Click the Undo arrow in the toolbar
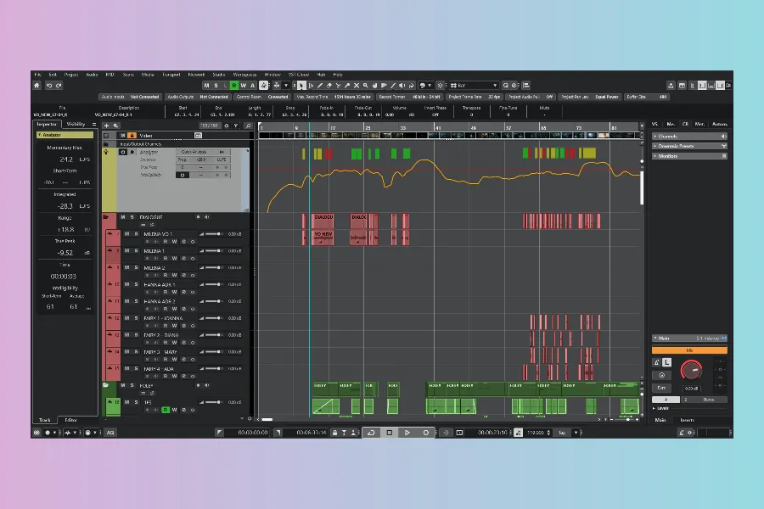The height and width of the screenshot is (509, 764). coord(49,86)
